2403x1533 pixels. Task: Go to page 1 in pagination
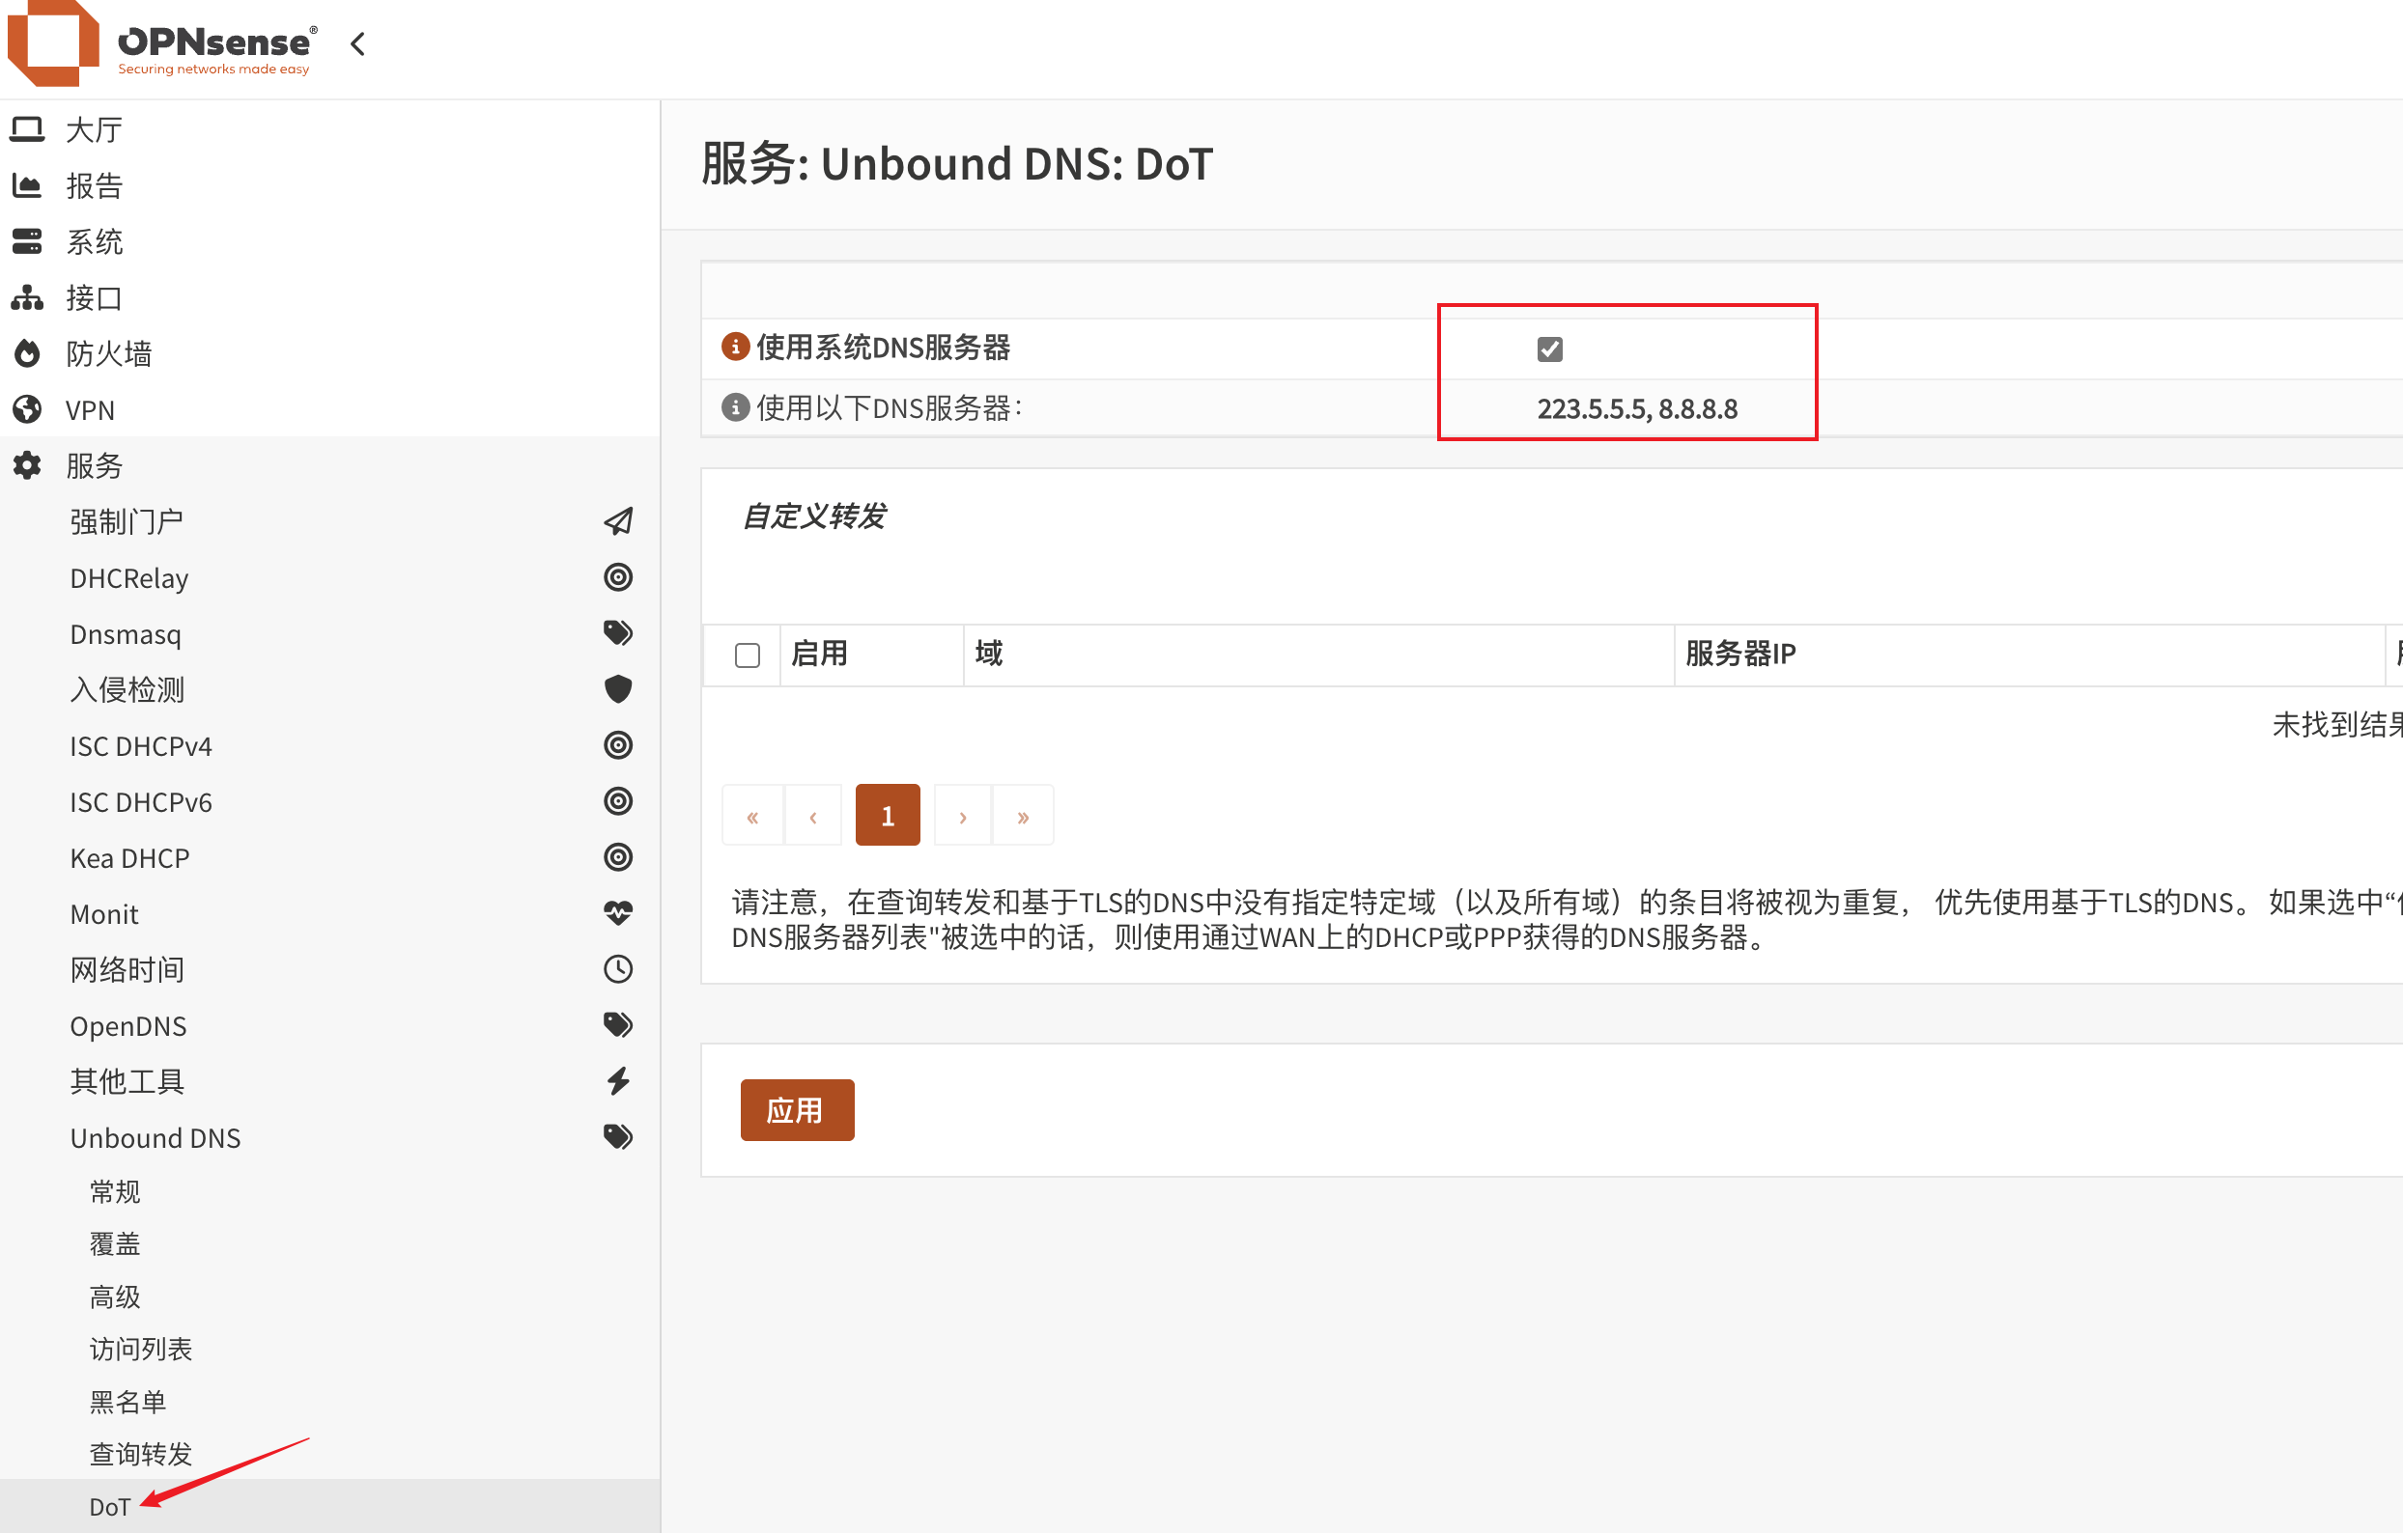[887, 816]
